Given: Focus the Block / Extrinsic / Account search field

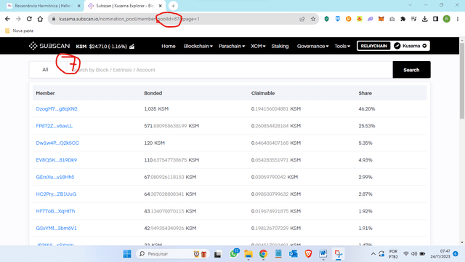Looking at the screenshot, I should pos(230,70).
